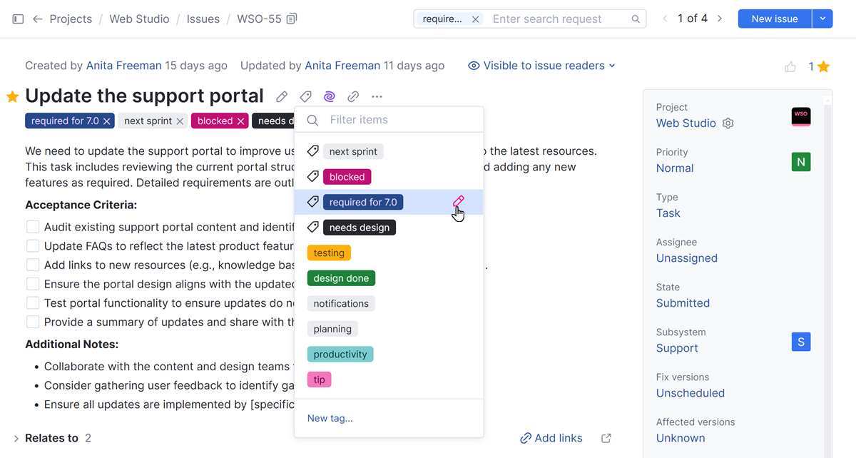Copy the issue link using the link icon

352,96
